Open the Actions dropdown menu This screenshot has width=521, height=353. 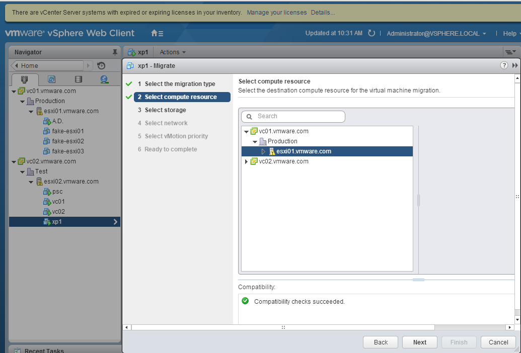tap(173, 52)
